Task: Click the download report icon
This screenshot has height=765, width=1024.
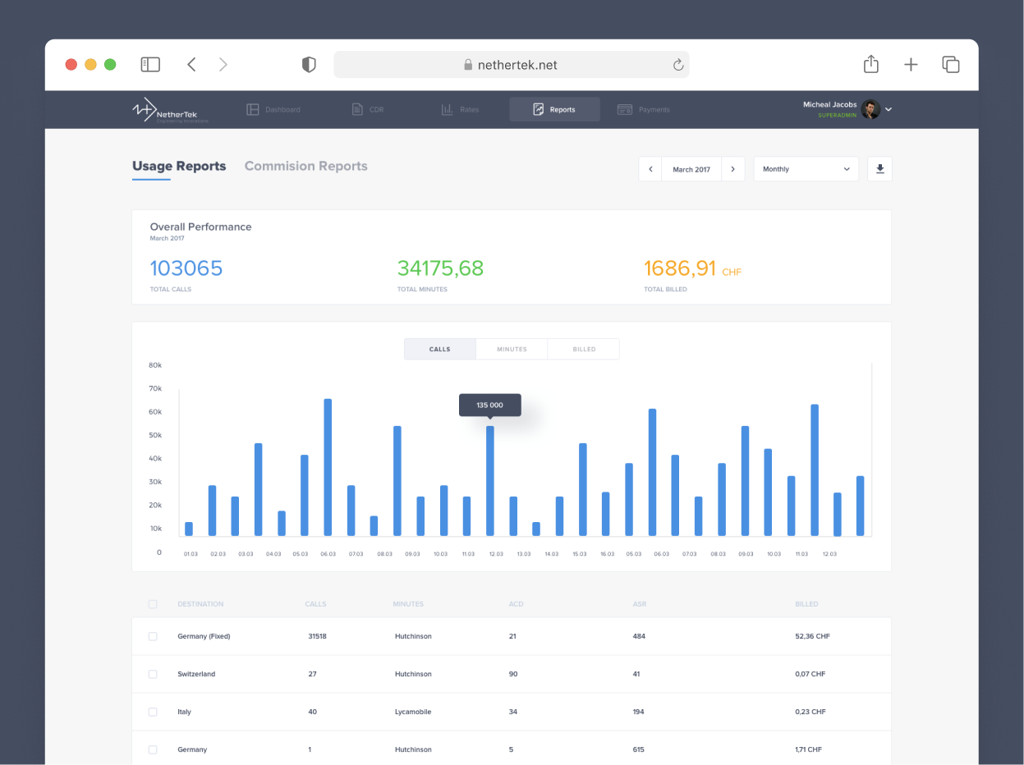Action: point(879,169)
